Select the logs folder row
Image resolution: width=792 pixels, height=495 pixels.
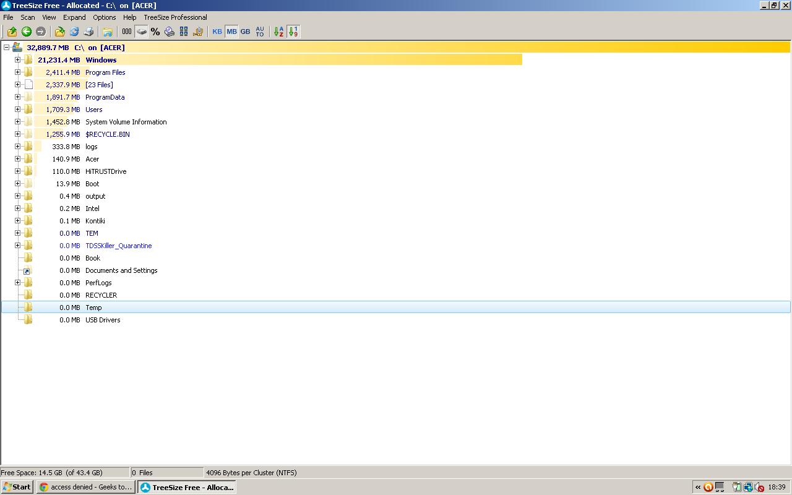pos(396,147)
